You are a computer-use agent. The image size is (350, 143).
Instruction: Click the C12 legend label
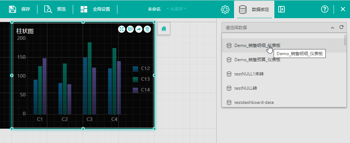[145, 69]
